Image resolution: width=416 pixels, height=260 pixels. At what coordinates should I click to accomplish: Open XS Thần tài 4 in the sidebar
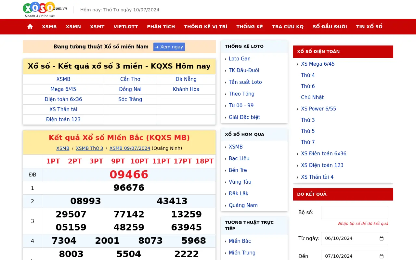[x=317, y=177]
